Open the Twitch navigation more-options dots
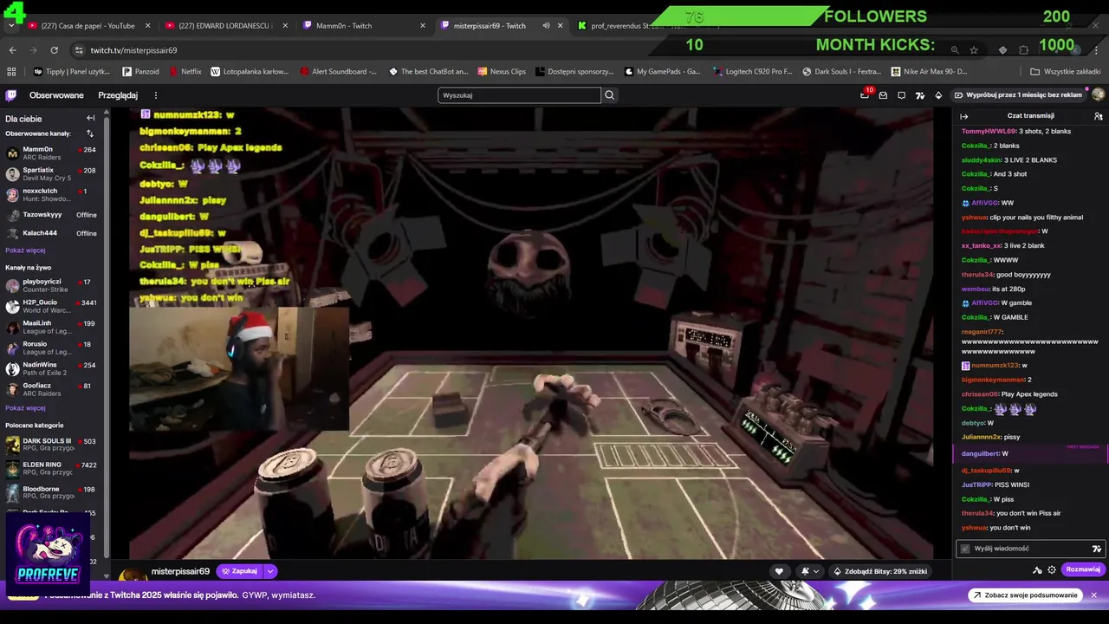 tap(156, 95)
